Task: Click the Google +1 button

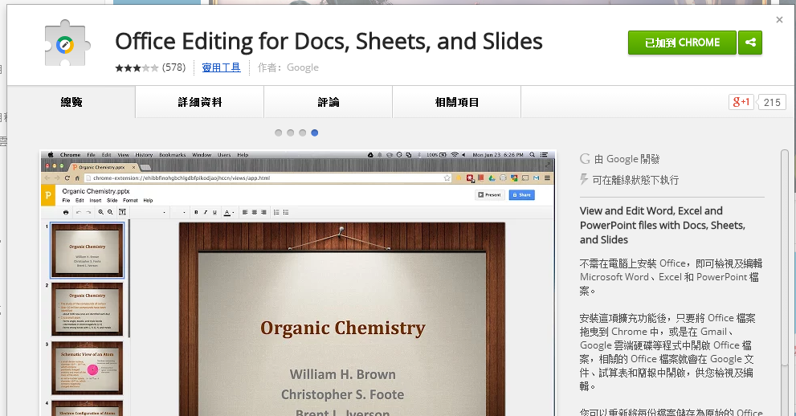Action: point(741,102)
